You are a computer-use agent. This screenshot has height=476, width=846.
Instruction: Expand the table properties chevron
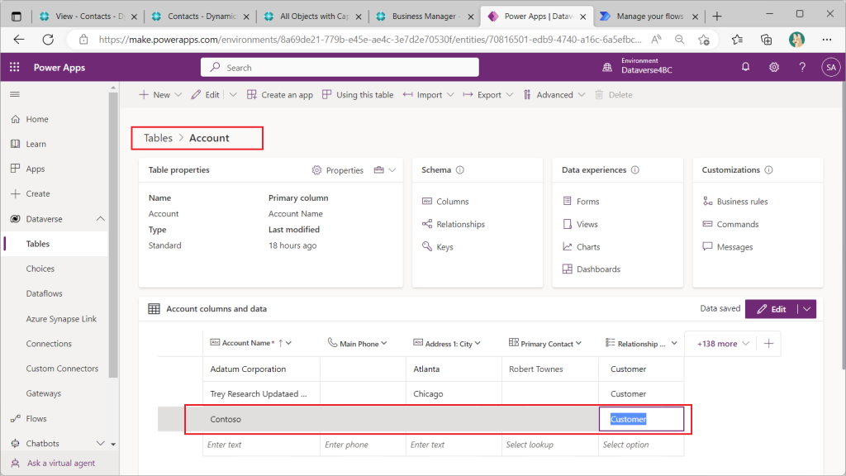click(392, 170)
